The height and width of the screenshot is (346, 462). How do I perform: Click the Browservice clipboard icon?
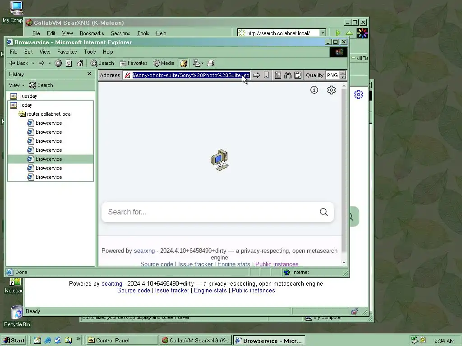point(298,75)
